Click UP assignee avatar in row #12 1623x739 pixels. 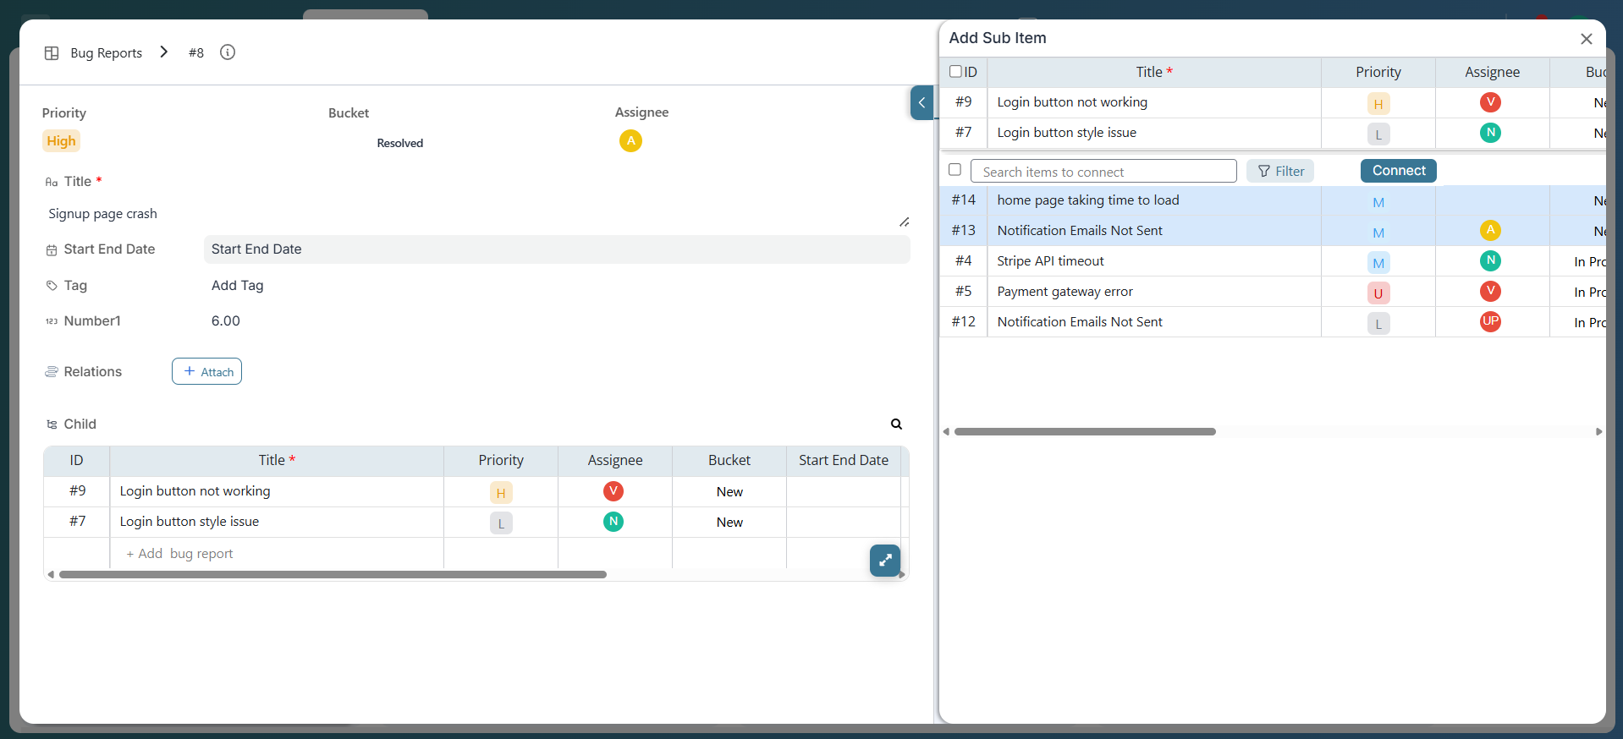[1490, 321]
